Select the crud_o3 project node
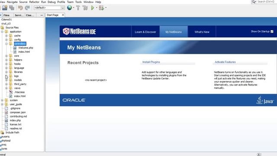277x156 pixels. (x=6, y=23)
